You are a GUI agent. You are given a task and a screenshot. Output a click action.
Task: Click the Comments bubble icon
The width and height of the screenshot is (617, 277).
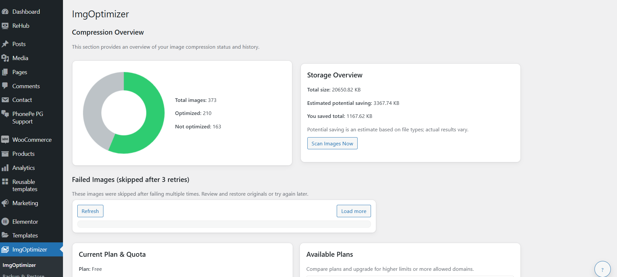5,86
